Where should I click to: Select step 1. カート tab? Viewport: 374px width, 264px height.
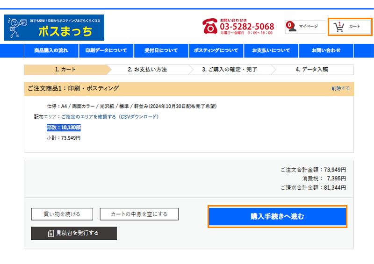pos(65,70)
